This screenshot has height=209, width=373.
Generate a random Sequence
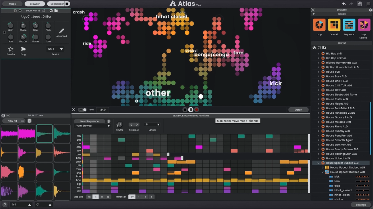pyautogui.click(x=349, y=25)
